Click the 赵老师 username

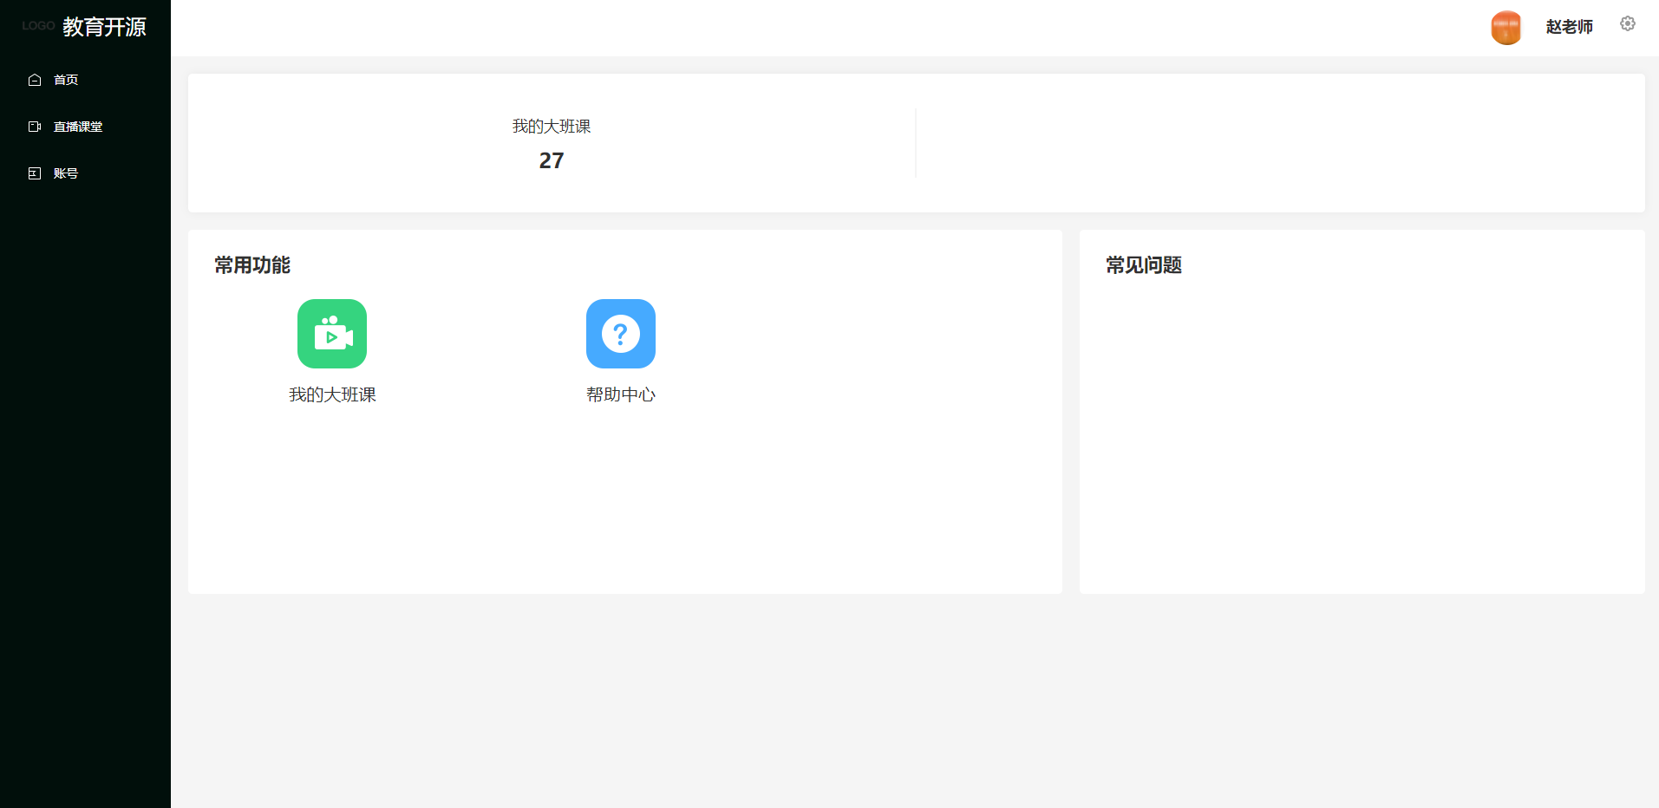click(1570, 27)
